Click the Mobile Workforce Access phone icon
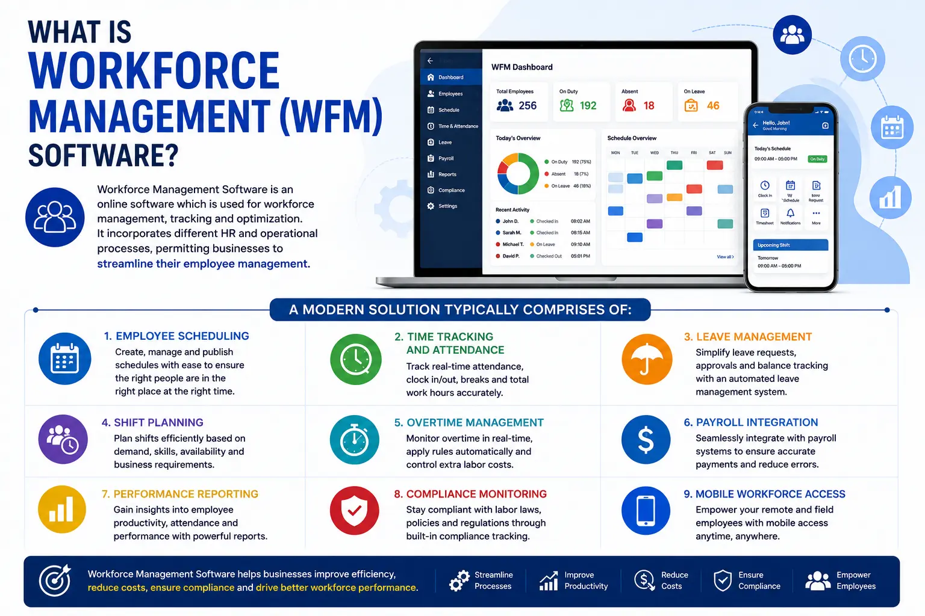 646,511
